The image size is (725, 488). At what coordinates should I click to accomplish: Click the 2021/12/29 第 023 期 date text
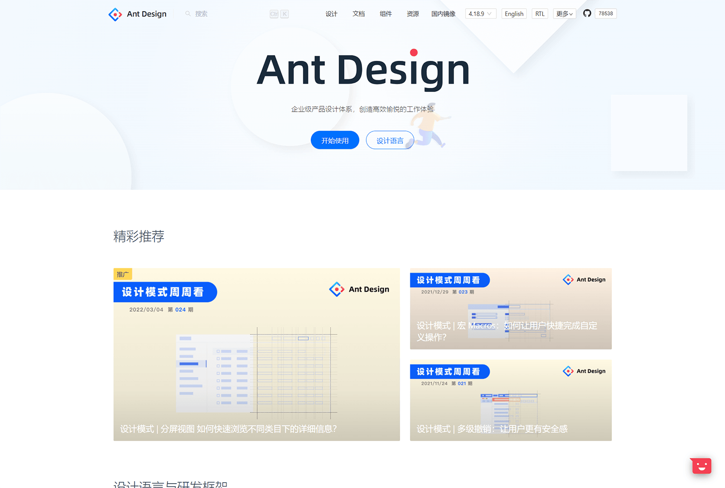[448, 292]
